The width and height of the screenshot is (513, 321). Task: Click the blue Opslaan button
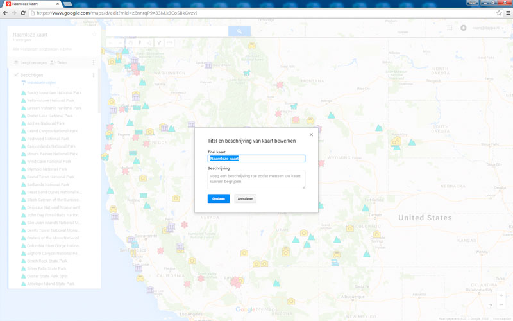coord(218,199)
